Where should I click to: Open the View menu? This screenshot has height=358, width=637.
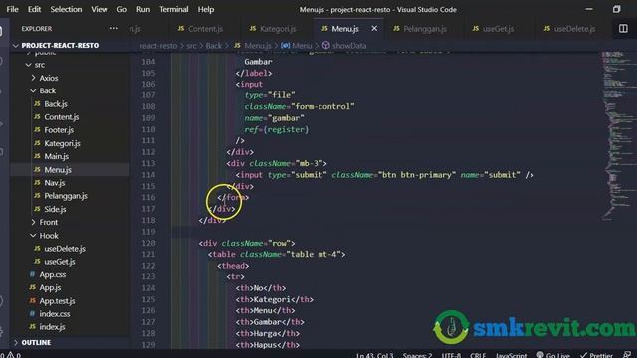100,9
